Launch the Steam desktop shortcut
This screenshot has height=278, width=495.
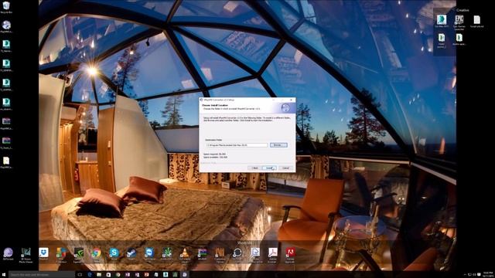[131, 254]
